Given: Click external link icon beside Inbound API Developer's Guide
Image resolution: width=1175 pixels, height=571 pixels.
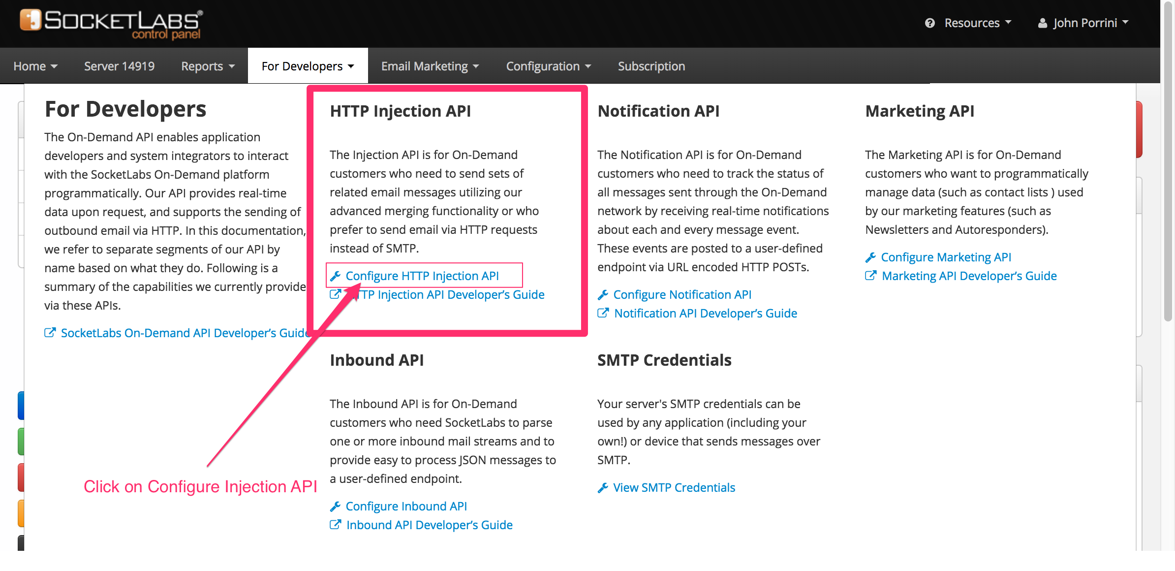Looking at the screenshot, I should point(336,525).
